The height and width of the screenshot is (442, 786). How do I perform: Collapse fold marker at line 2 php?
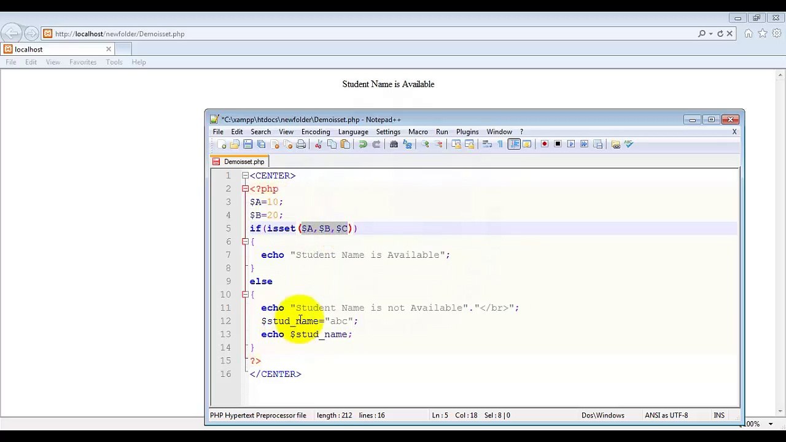245,189
